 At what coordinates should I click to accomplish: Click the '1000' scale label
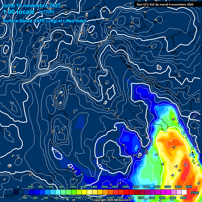click(x=73, y=187)
